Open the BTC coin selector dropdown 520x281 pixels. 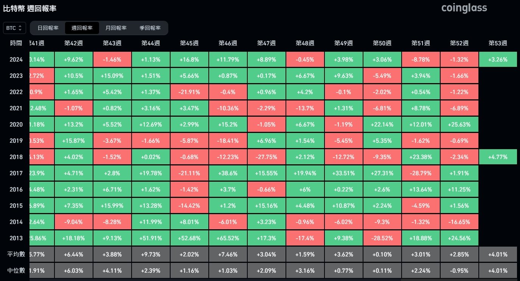coord(14,28)
